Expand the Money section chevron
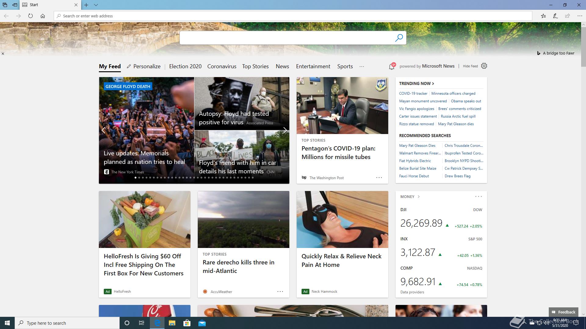586x329 pixels. click(418, 197)
